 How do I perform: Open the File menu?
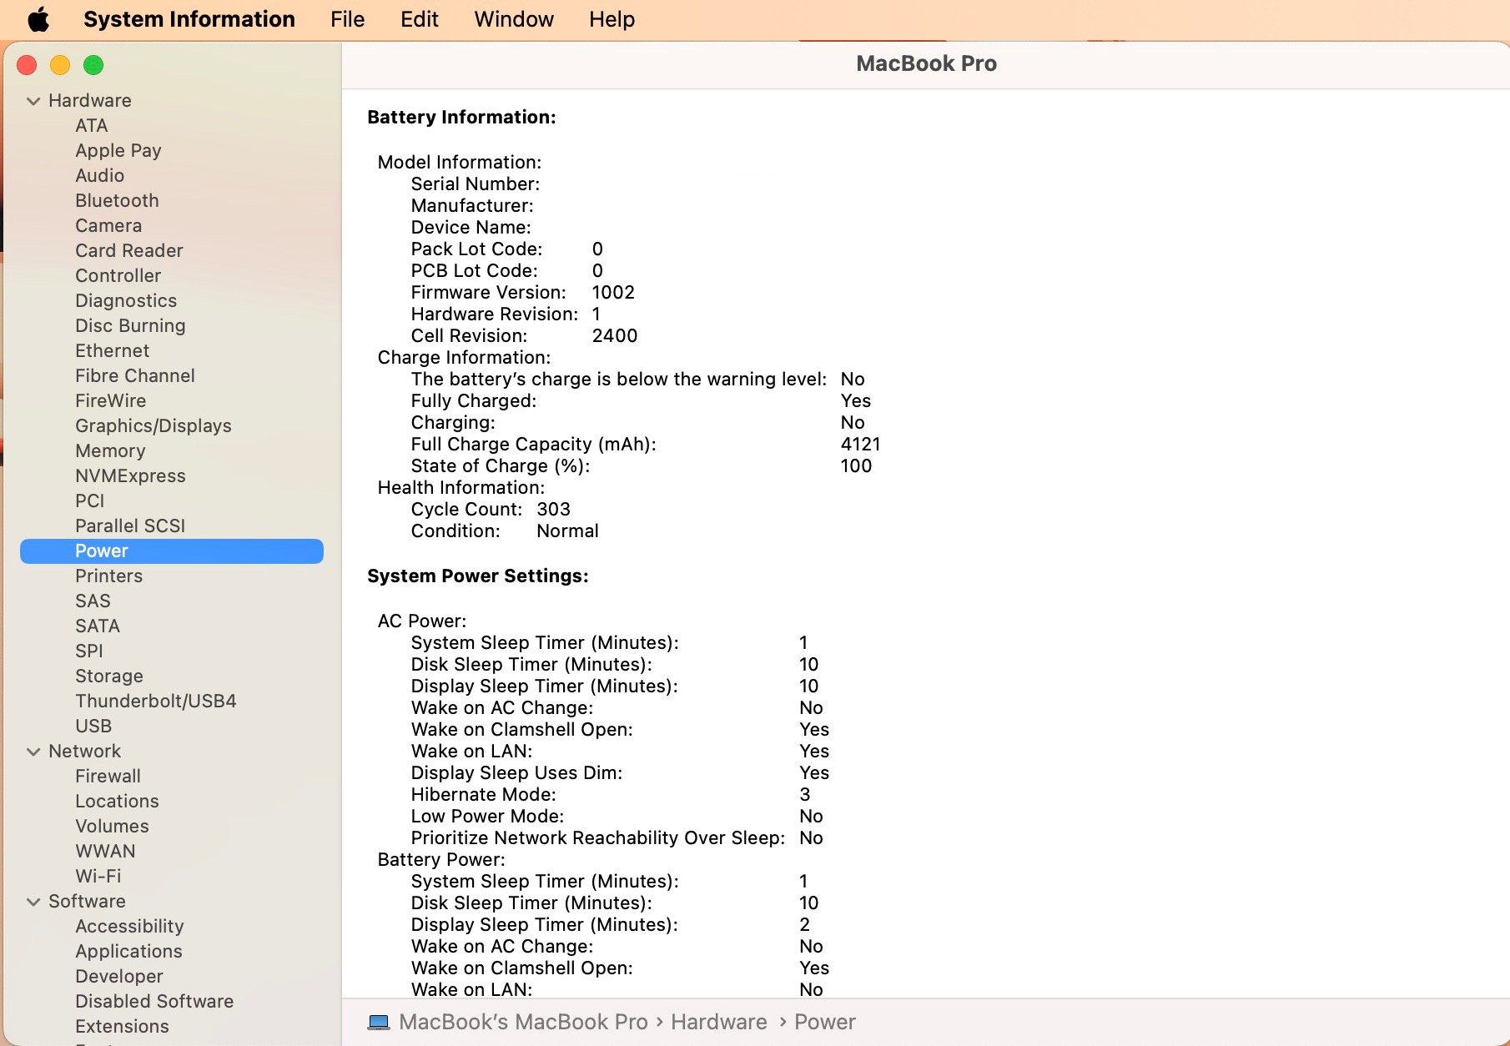tap(347, 19)
